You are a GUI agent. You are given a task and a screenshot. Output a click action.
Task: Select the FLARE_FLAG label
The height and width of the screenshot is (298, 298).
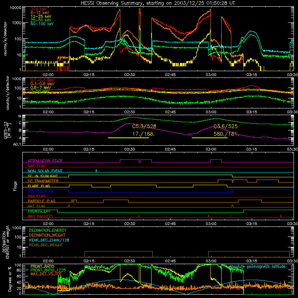[x=39, y=186]
